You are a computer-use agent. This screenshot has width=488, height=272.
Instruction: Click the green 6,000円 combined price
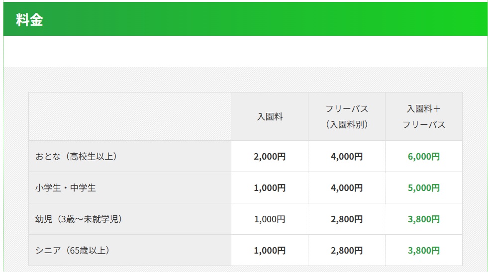tap(424, 157)
